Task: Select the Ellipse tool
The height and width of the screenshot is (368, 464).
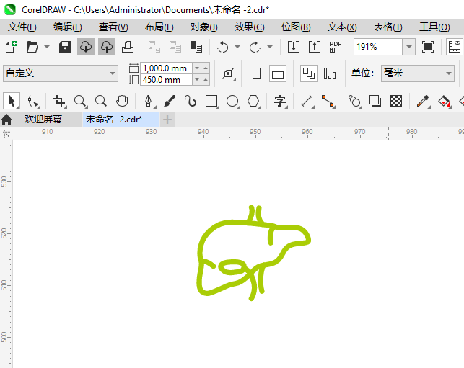Action: [x=232, y=101]
